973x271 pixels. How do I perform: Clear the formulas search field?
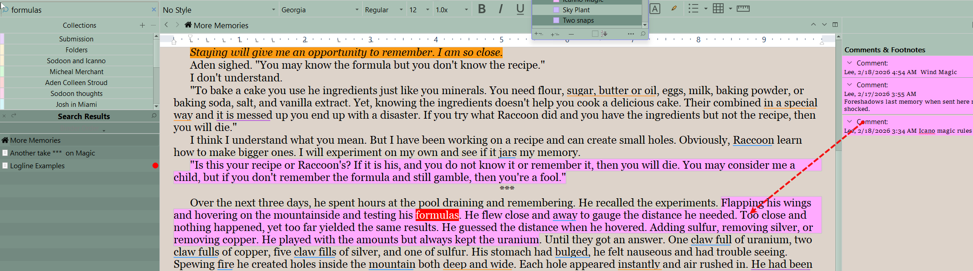[154, 10]
